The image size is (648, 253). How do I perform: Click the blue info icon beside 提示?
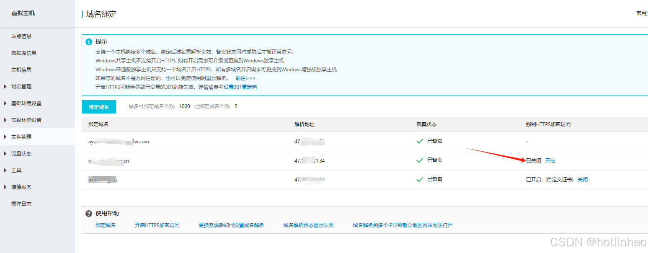click(x=88, y=41)
